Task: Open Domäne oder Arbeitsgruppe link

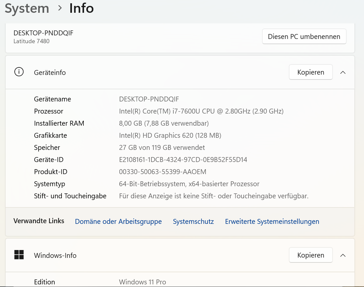Action: [x=118, y=222]
